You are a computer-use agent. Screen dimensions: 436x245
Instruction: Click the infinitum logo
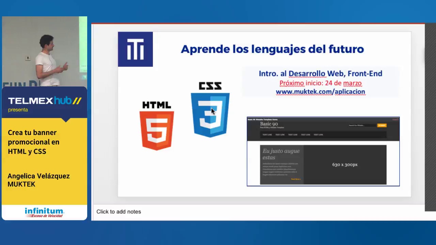pyautogui.click(x=44, y=212)
